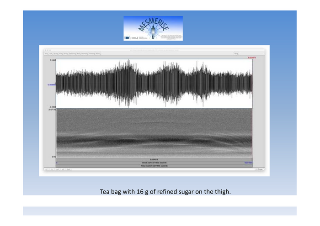Image resolution: width=320 pixels, height=226 pixels.
Task: Click the 'sel' zoom-to-selection button
Action: [63, 169]
